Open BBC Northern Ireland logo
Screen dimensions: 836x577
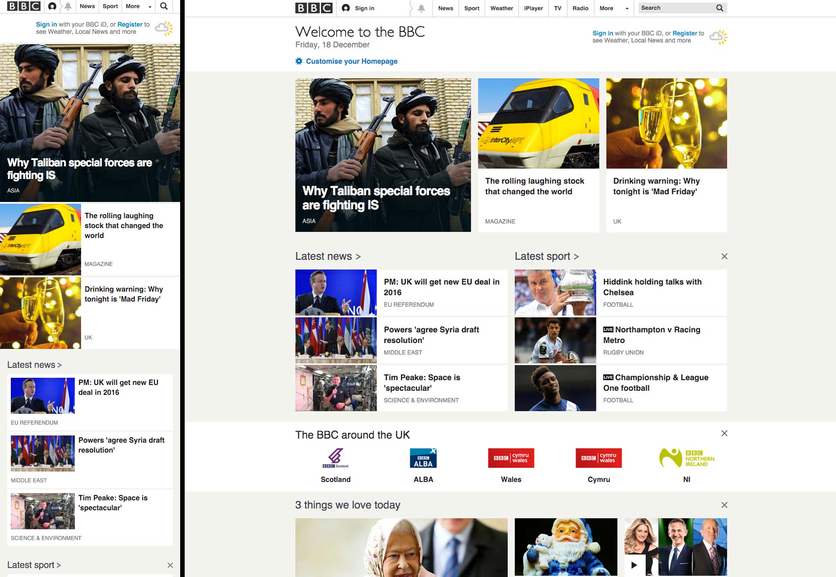click(687, 458)
